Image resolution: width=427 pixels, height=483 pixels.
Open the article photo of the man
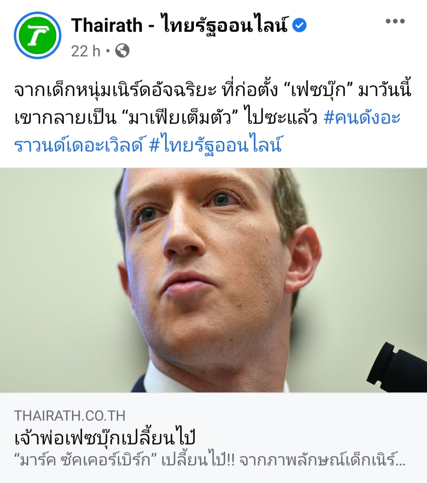coord(213,280)
